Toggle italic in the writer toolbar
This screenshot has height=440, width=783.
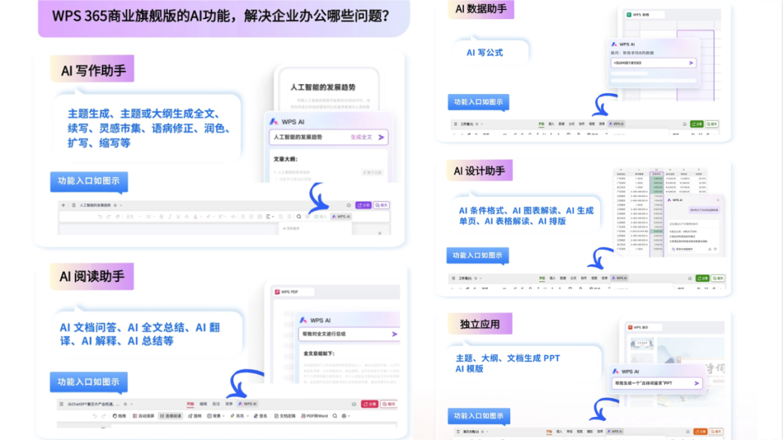[170, 216]
